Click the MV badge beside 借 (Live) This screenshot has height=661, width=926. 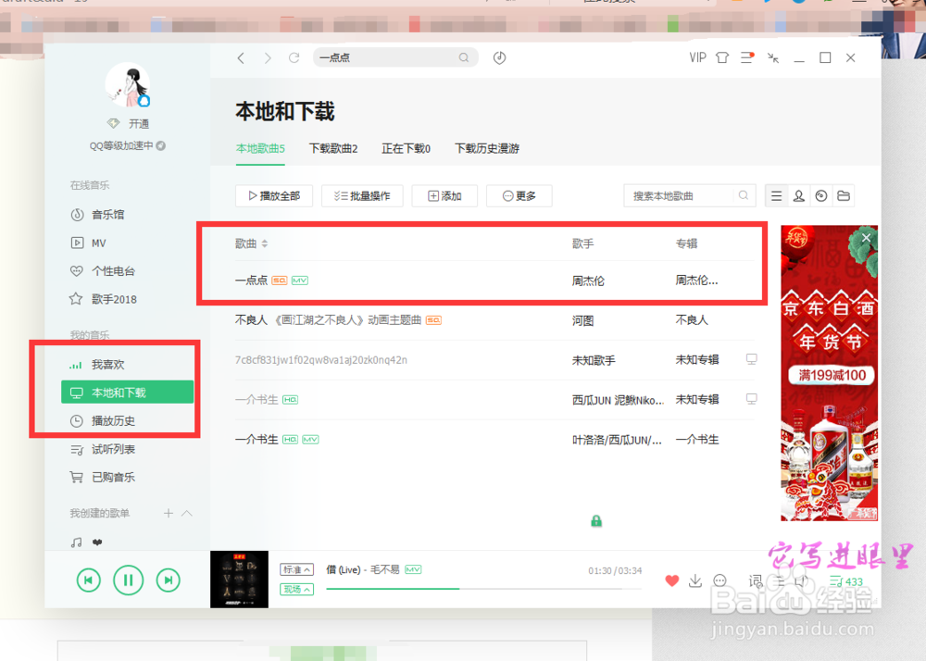point(413,569)
